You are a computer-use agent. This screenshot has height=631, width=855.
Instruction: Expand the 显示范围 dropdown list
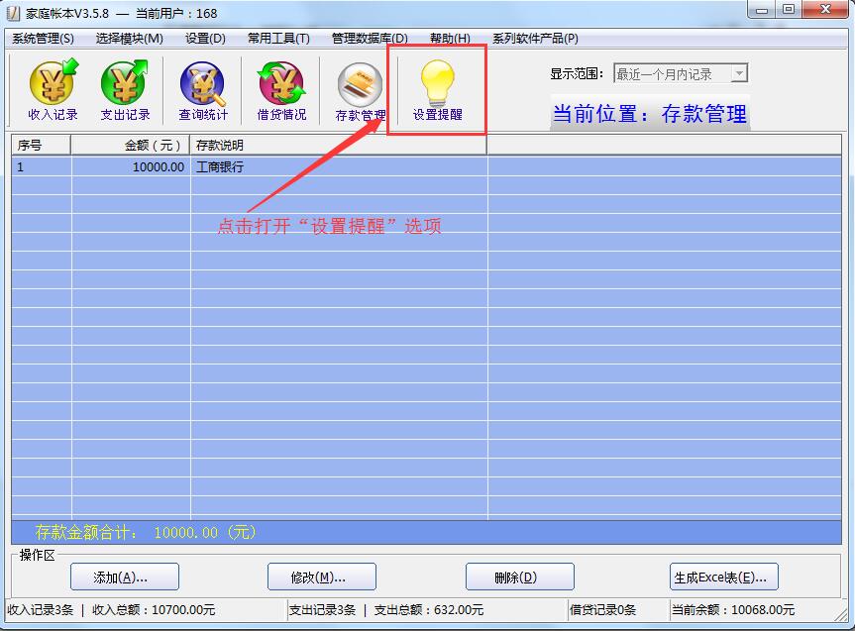pyautogui.click(x=737, y=74)
